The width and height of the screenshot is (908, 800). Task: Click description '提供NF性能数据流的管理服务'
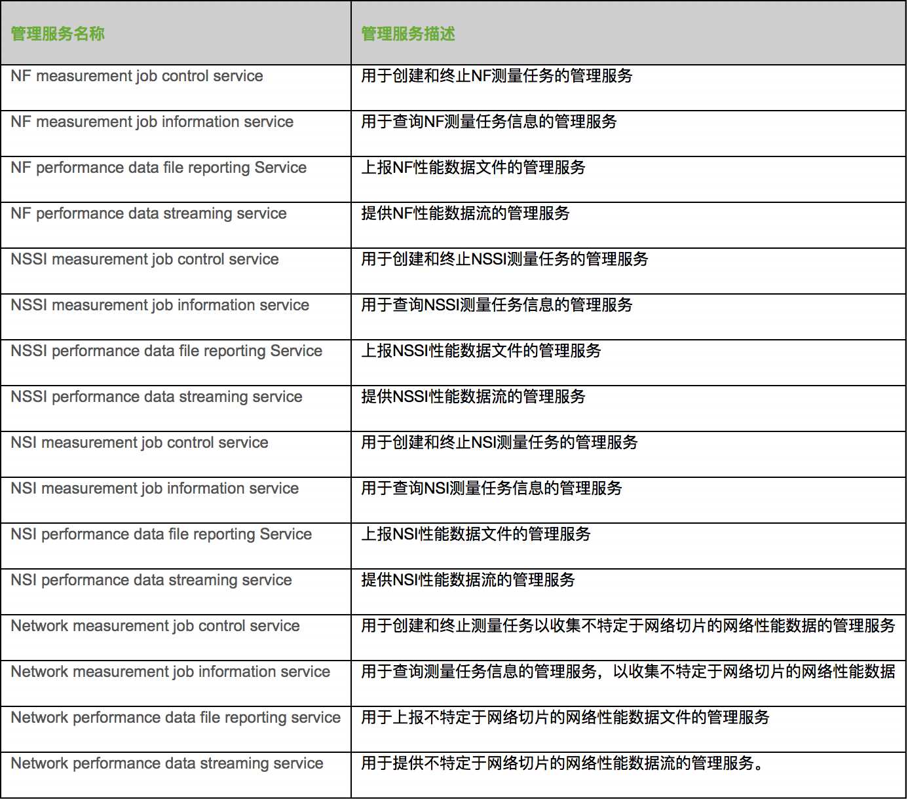point(465,213)
